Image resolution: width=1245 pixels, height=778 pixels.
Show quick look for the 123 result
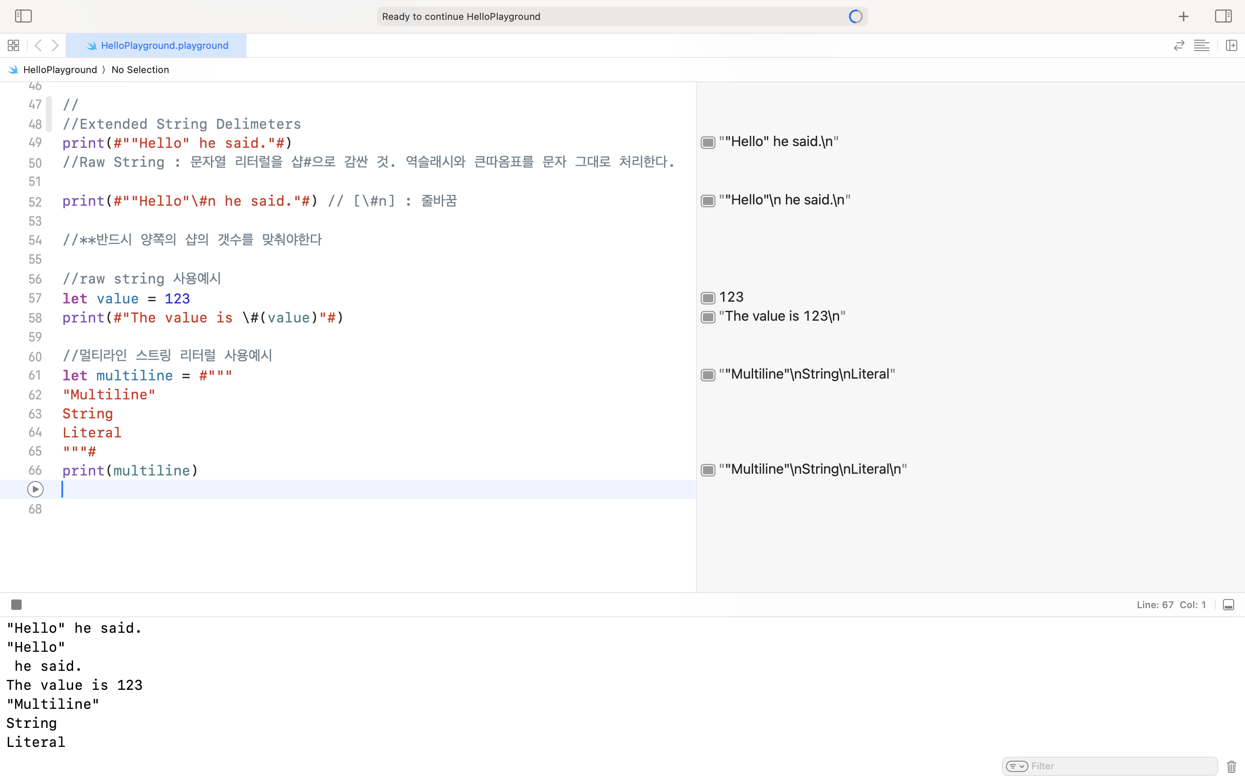coord(708,297)
